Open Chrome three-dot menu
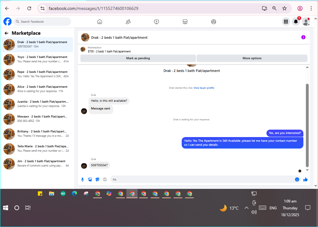318x227 pixels. [311, 8]
